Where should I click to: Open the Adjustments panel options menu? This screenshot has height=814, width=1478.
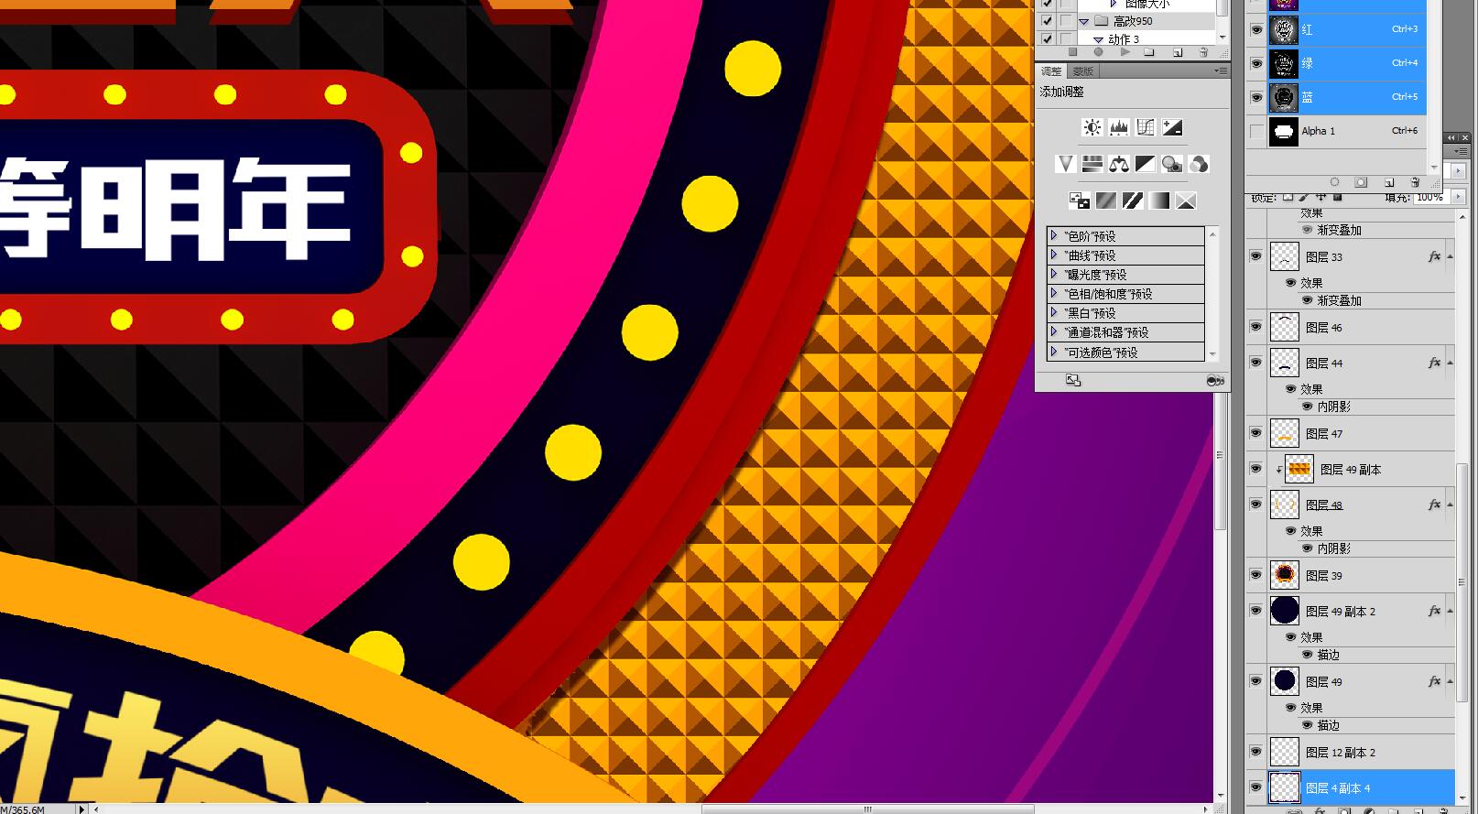click(x=1220, y=71)
